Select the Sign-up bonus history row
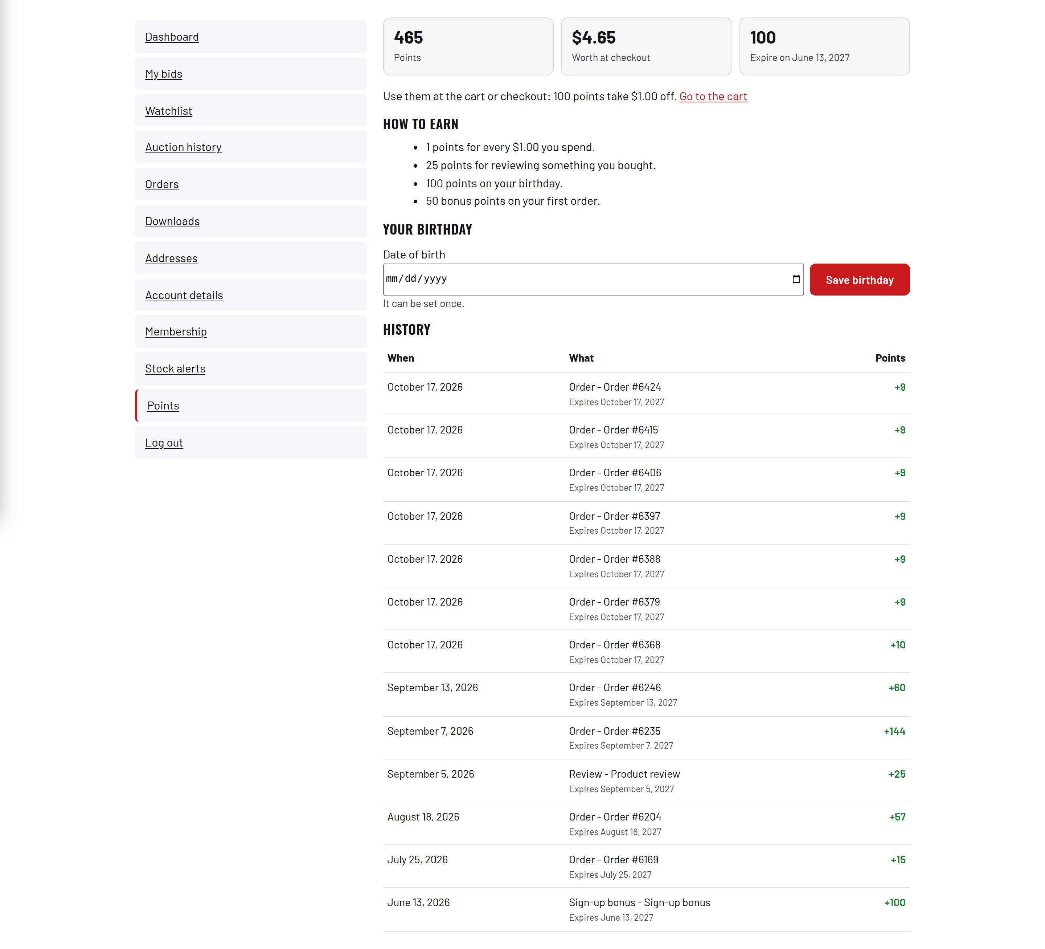 646,909
